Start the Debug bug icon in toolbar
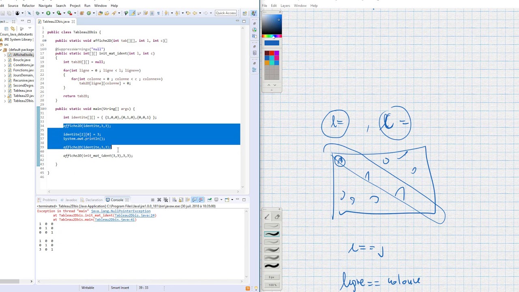 pos(37,13)
